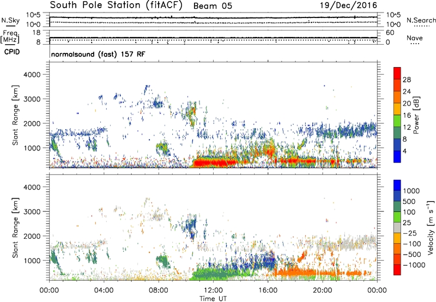The height and width of the screenshot is (302, 436).
Task: Click the '1000' Velocity colorbar label
Action: point(411,191)
